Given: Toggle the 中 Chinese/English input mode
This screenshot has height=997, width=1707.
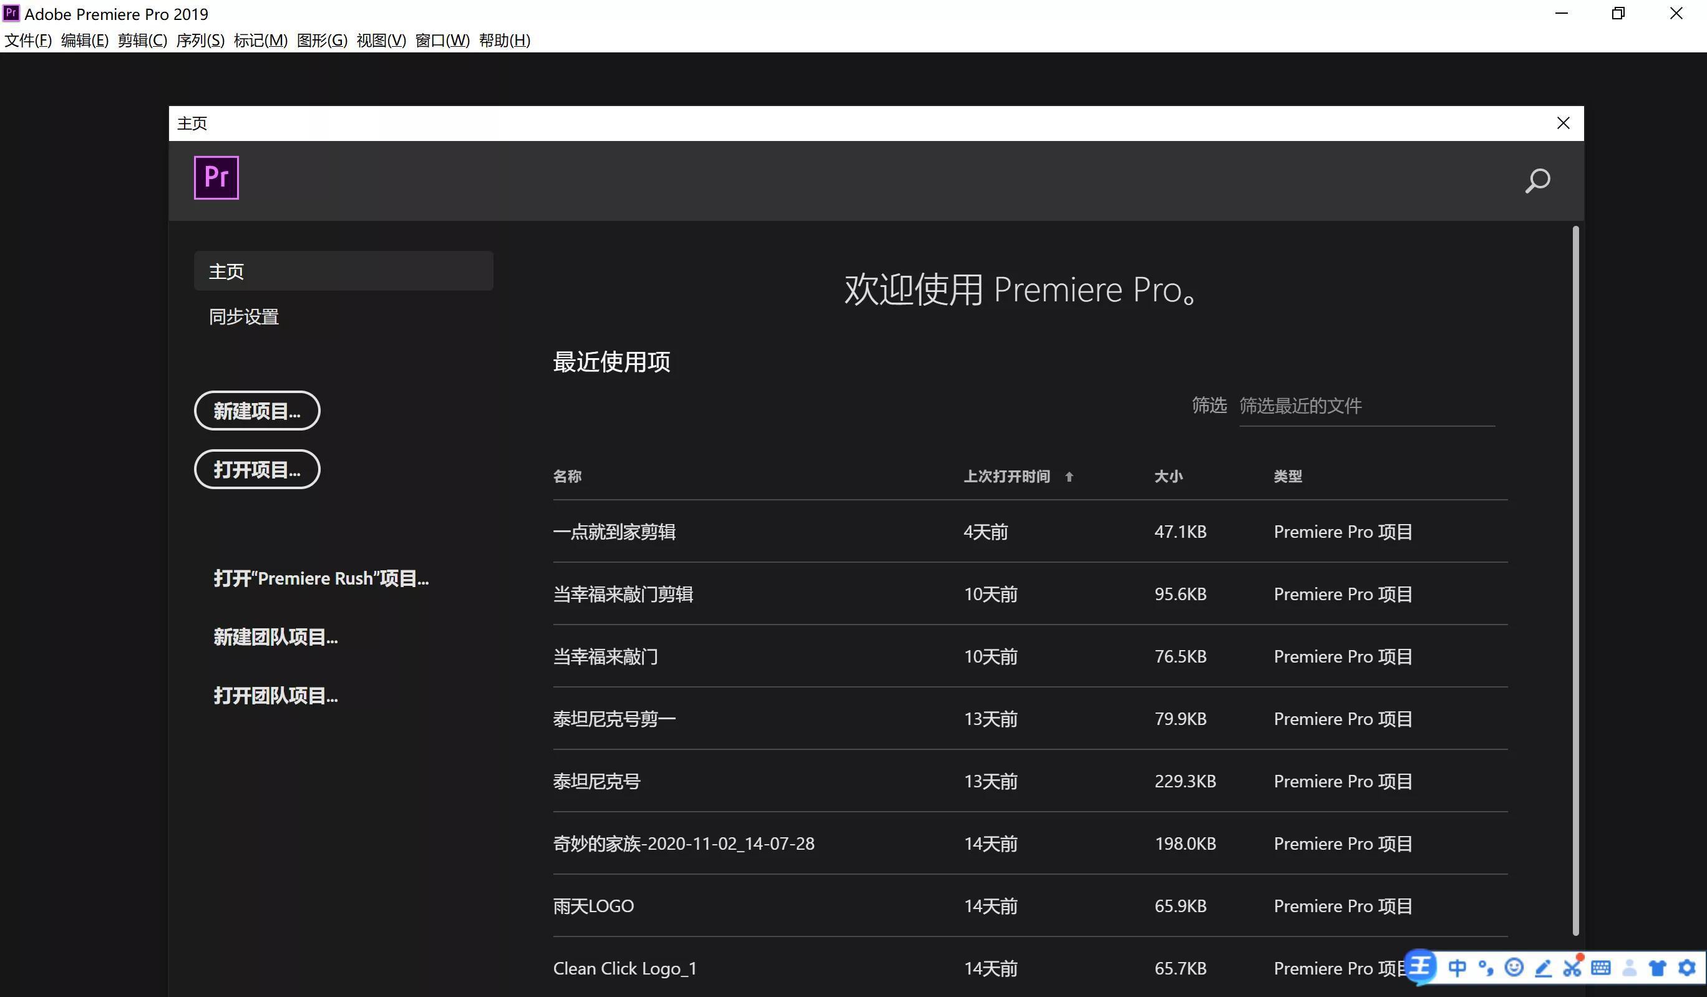Looking at the screenshot, I should (1456, 968).
